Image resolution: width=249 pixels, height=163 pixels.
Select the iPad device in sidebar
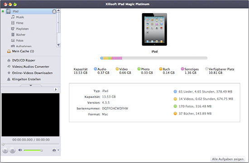(31, 11)
